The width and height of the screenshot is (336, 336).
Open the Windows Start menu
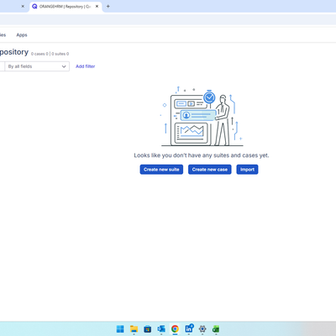click(120, 329)
